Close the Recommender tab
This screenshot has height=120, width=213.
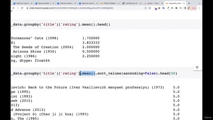[53, 3]
